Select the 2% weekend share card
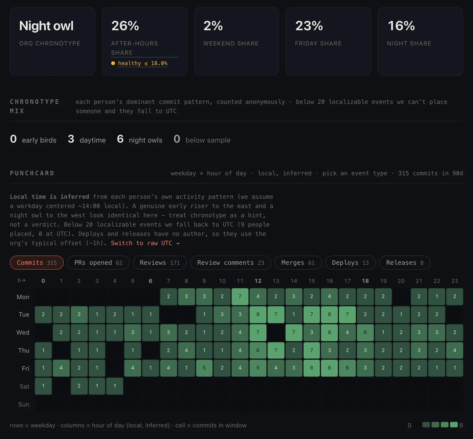This screenshot has width=473, height=439. pos(236,41)
